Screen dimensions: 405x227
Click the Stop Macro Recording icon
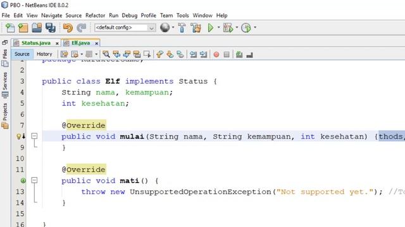point(227,54)
